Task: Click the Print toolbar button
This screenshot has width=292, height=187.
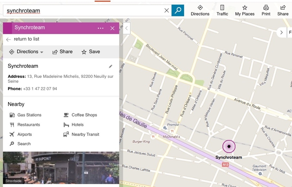Action: pos(266,10)
